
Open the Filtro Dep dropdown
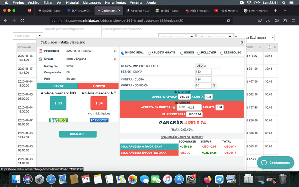coord(28,36)
